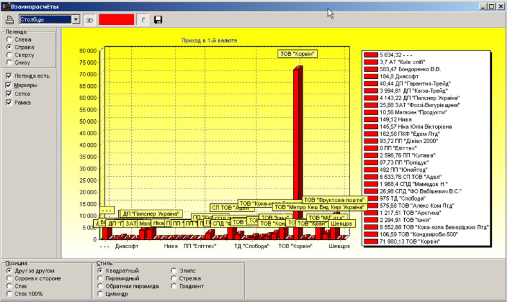Disable the Сетка checkbox

(8, 94)
